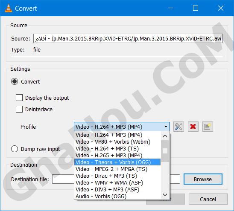
Task: Open the edit selected profile wrench tool
Action: click(x=178, y=127)
